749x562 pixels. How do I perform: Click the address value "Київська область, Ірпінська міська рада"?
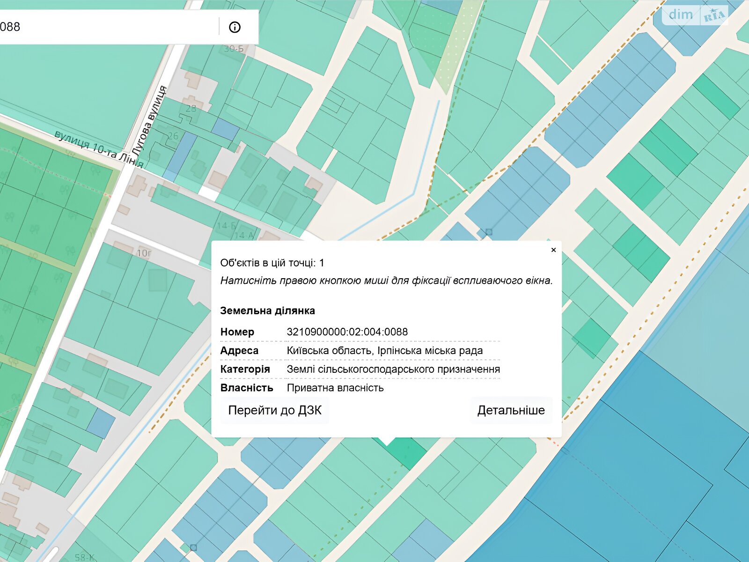point(384,351)
